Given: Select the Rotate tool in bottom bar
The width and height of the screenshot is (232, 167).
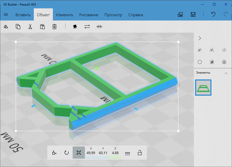Looking at the screenshot, I should 67,153.
